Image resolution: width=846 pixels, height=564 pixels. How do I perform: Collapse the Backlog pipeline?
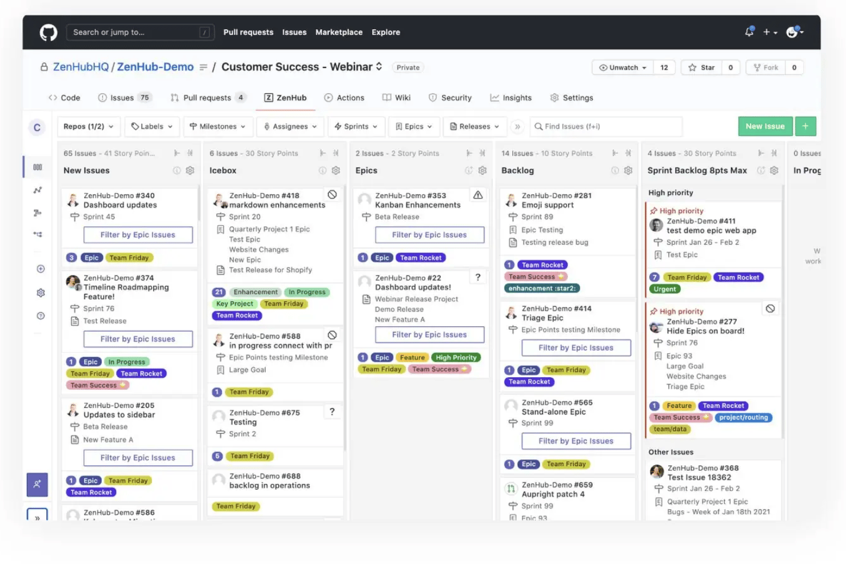628,153
